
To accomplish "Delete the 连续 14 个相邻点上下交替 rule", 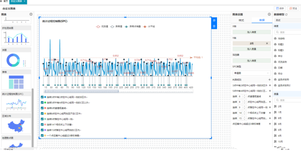I will (269, 113).
